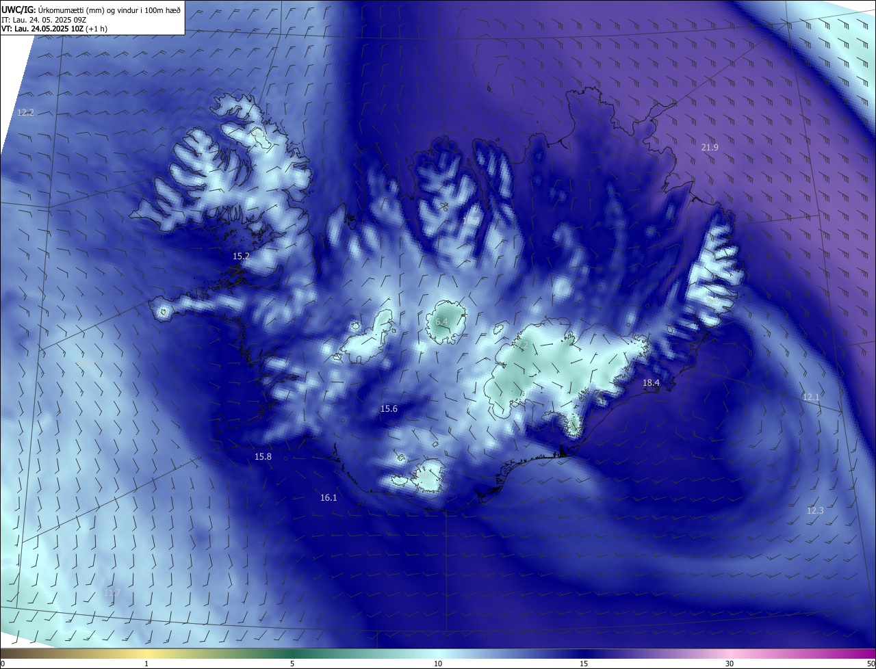Click the color scale tick labeled 15
Screen dimensions: 876x669
point(584,664)
